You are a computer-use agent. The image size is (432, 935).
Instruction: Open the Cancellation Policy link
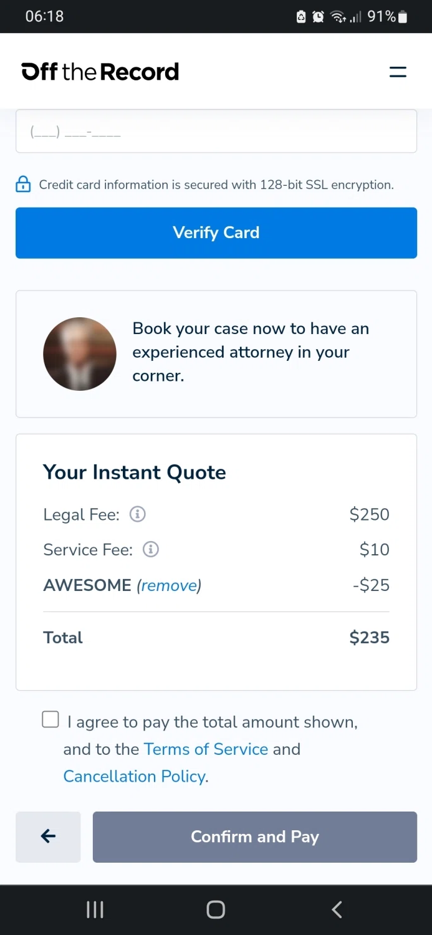(134, 776)
